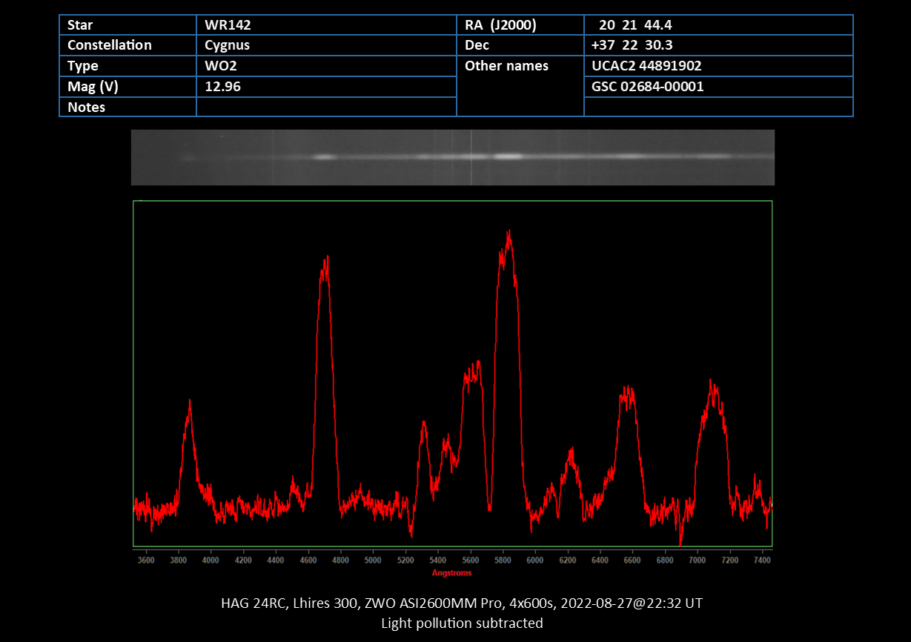911x642 pixels.
Task: Click the empty Notes value cell
Action: tap(325, 107)
